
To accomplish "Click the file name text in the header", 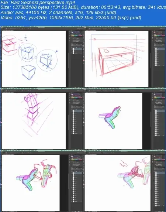I will click(38, 2).
